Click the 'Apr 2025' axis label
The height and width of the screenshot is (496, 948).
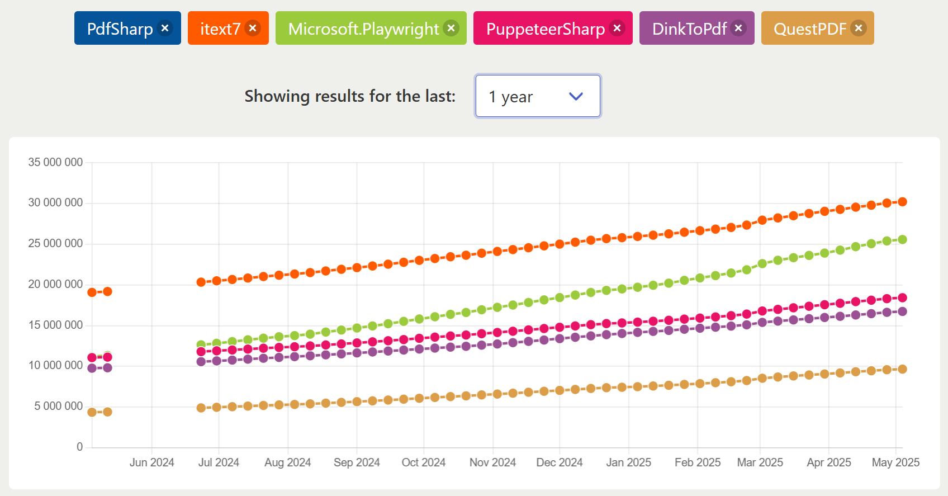tap(829, 462)
